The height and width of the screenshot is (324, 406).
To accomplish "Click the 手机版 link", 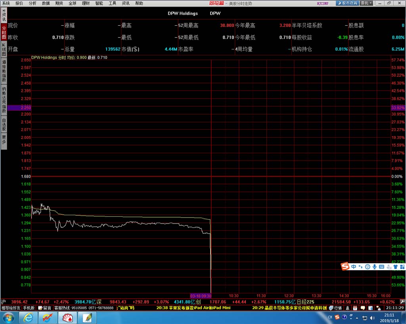I will (x=29, y=308).
